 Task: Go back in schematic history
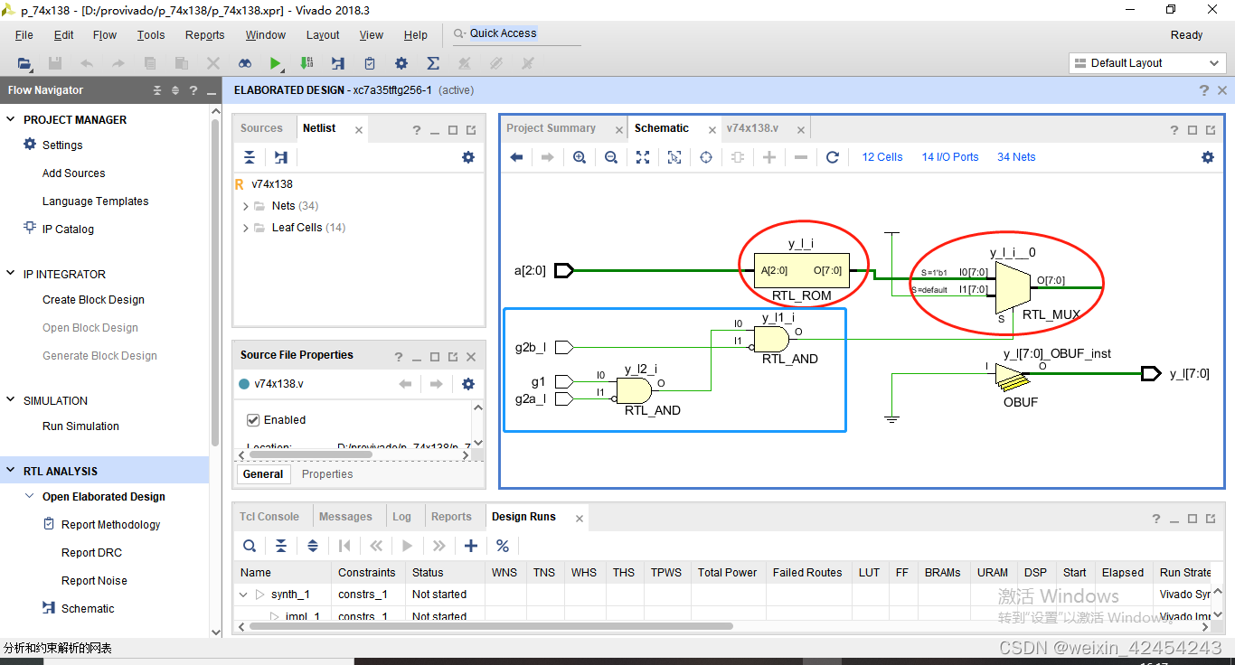click(x=516, y=157)
